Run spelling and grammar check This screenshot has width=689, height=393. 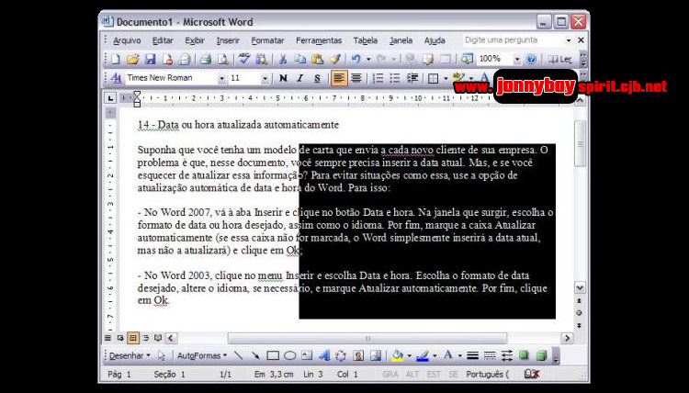244,59
